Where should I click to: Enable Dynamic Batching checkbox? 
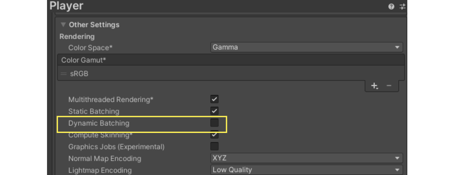click(214, 123)
